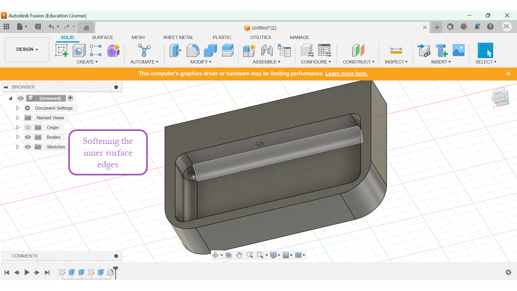The height and width of the screenshot is (291, 517).
Task: Switch to the SURFACE tab
Action: (x=103, y=37)
